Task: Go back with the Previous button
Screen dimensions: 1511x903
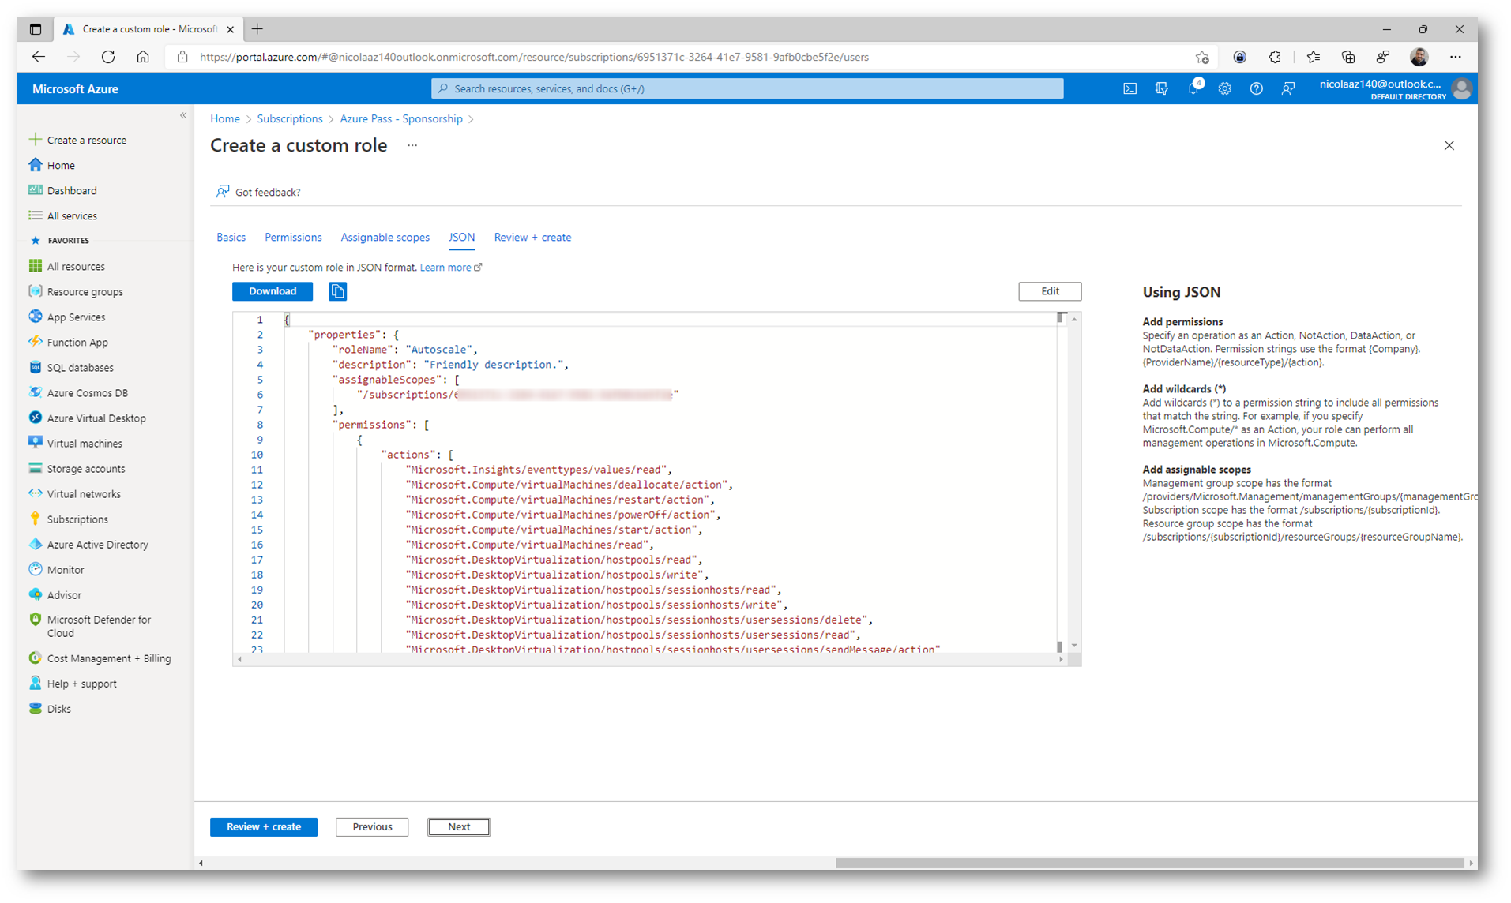Action: click(372, 826)
